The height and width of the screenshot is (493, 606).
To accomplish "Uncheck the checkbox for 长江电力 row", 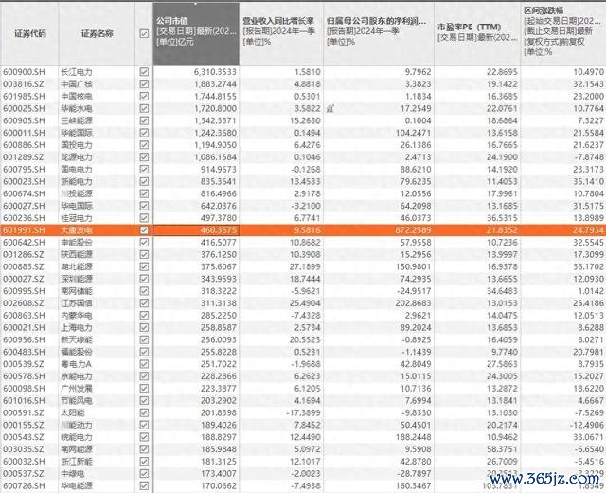I will click(x=144, y=72).
